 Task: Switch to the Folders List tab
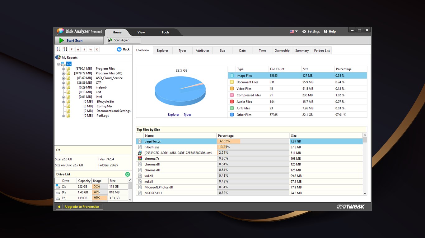(322, 51)
